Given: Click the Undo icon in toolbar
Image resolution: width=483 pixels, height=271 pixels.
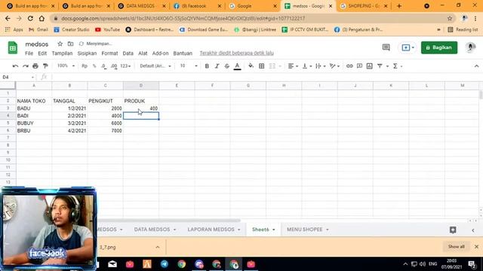Looking at the screenshot, I should (x=15, y=66).
